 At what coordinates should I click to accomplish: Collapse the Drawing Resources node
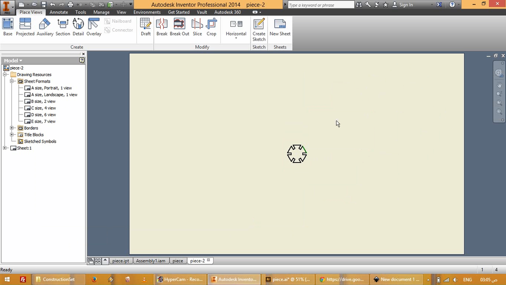(5, 75)
